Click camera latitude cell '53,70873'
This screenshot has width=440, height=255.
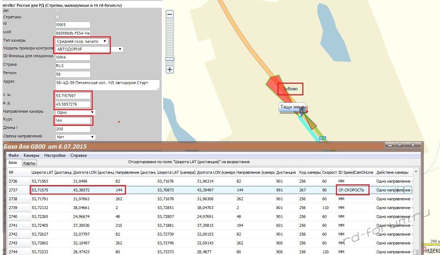click(176, 190)
